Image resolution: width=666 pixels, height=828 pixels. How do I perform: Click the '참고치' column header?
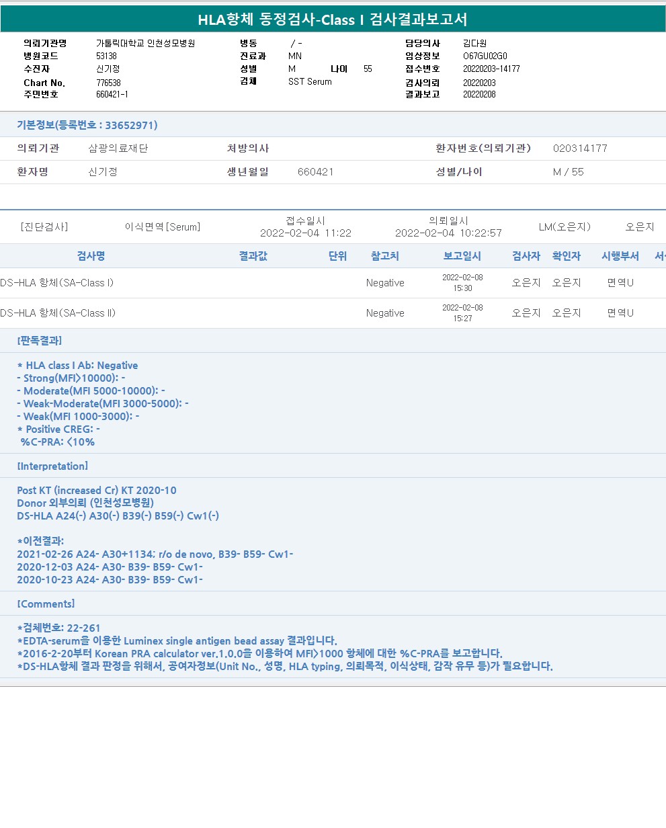coord(385,256)
